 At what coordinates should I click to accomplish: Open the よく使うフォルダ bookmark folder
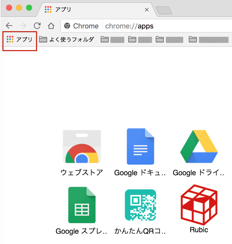(x=68, y=39)
